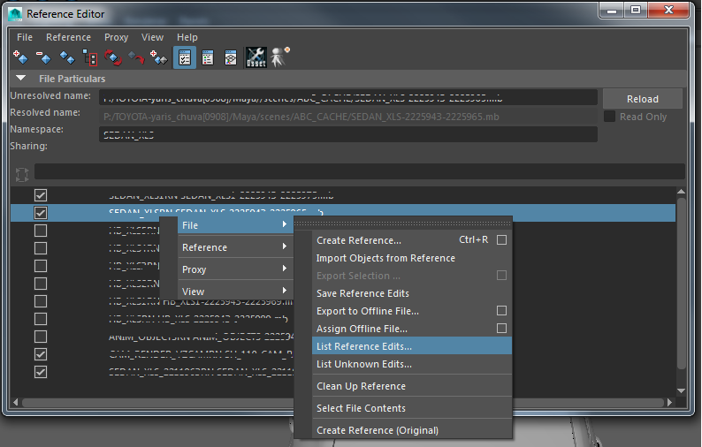Uncheck the highlighted SEDAN_XLSRN reference checkbox
Screen dimensions: 702x447
(x=41, y=213)
